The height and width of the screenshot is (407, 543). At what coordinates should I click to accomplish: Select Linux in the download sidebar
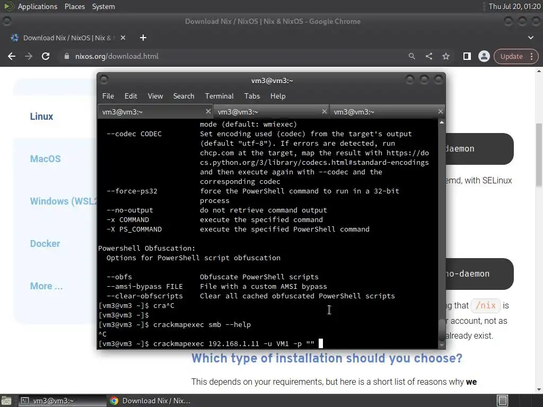[41, 116]
